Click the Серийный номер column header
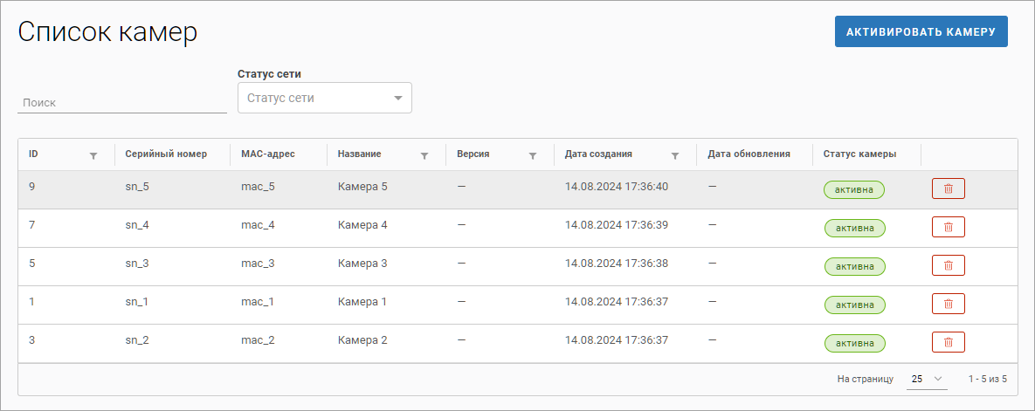This screenshot has height=411, width=1035. pyautogui.click(x=166, y=154)
